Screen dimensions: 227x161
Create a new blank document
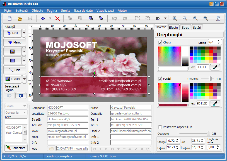pyautogui.click(x=10, y=18)
